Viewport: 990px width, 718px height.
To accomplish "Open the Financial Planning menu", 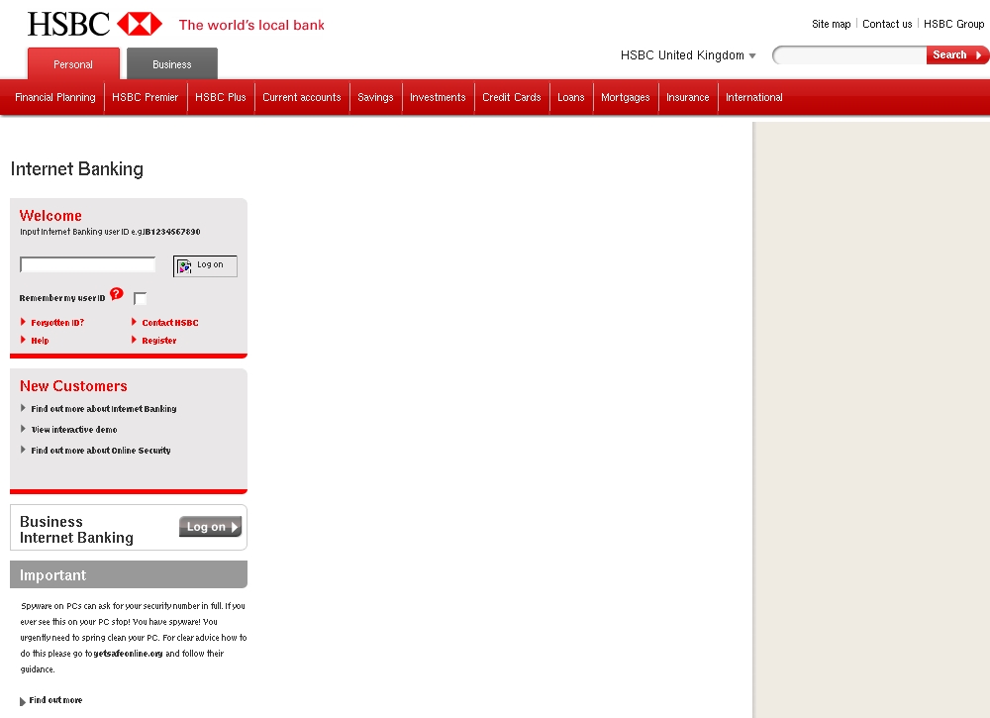I will click(x=54, y=97).
